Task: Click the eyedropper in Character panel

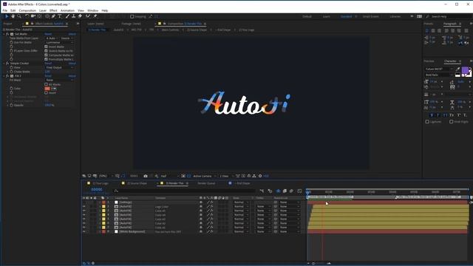Action: [x=457, y=69]
